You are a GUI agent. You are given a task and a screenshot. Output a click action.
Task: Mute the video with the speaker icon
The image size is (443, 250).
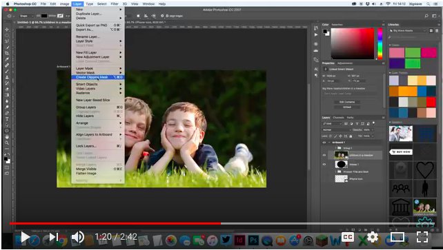pos(77,237)
